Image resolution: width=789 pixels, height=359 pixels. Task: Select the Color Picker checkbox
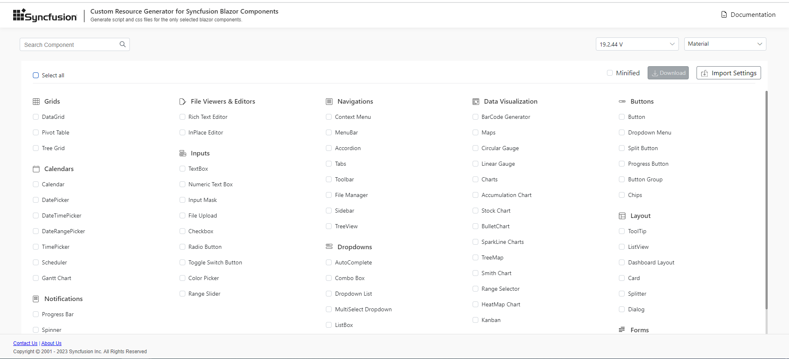182,278
